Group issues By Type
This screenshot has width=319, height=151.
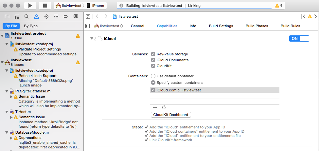31,26
